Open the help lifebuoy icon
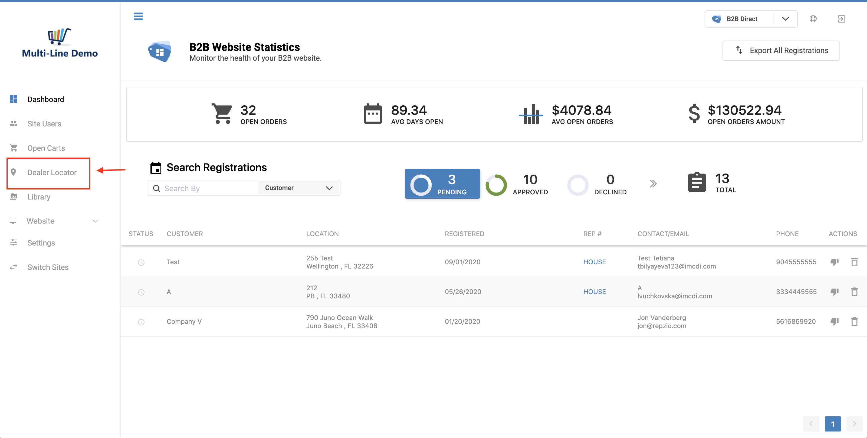The image size is (867, 438). coord(813,19)
